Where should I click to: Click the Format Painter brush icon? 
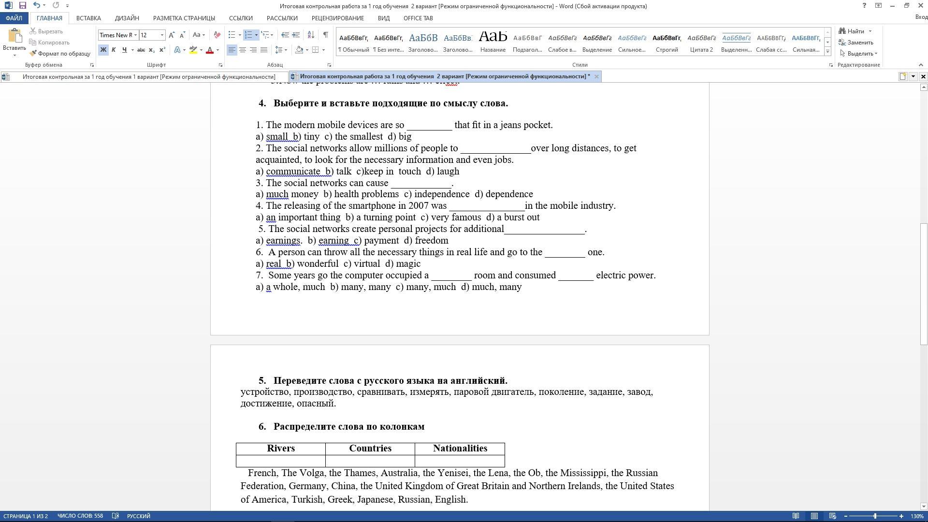33,54
